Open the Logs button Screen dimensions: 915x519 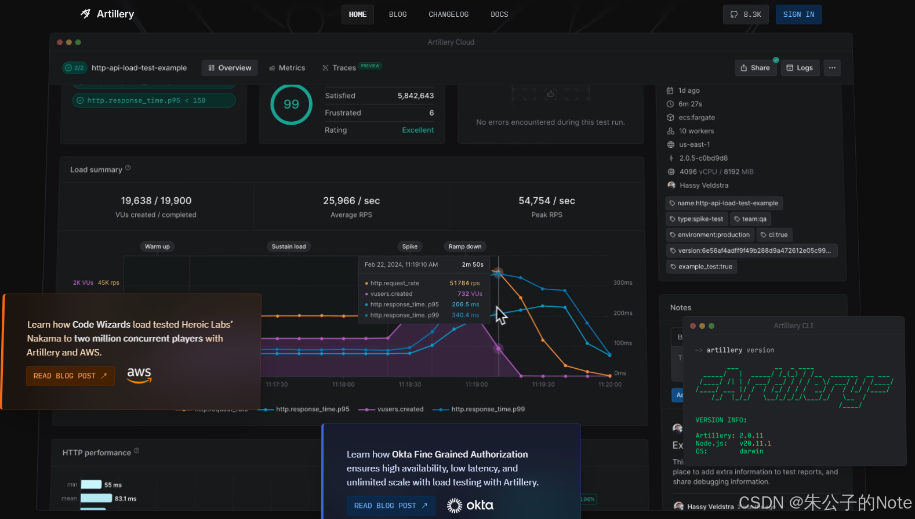(800, 68)
